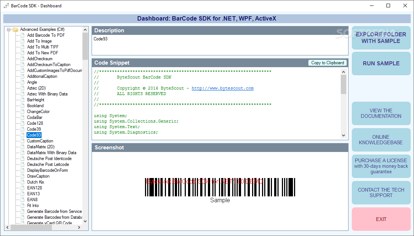Click the 'ALL RIGHTS RESERVED' comment line
The width and height of the screenshot is (414, 236).
coord(142,94)
